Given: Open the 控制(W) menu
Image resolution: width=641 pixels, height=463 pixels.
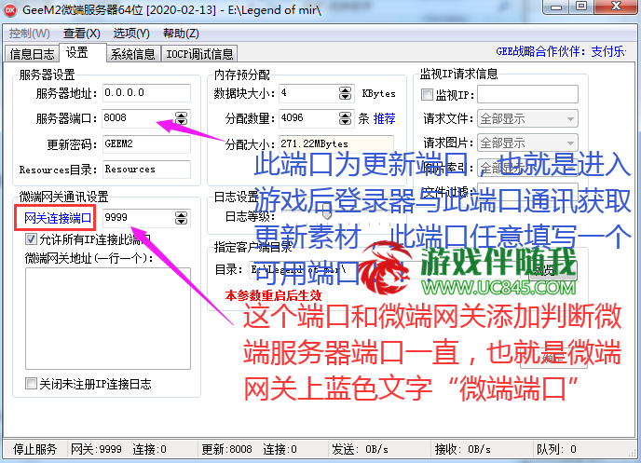Looking at the screenshot, I should pos(30,34).
